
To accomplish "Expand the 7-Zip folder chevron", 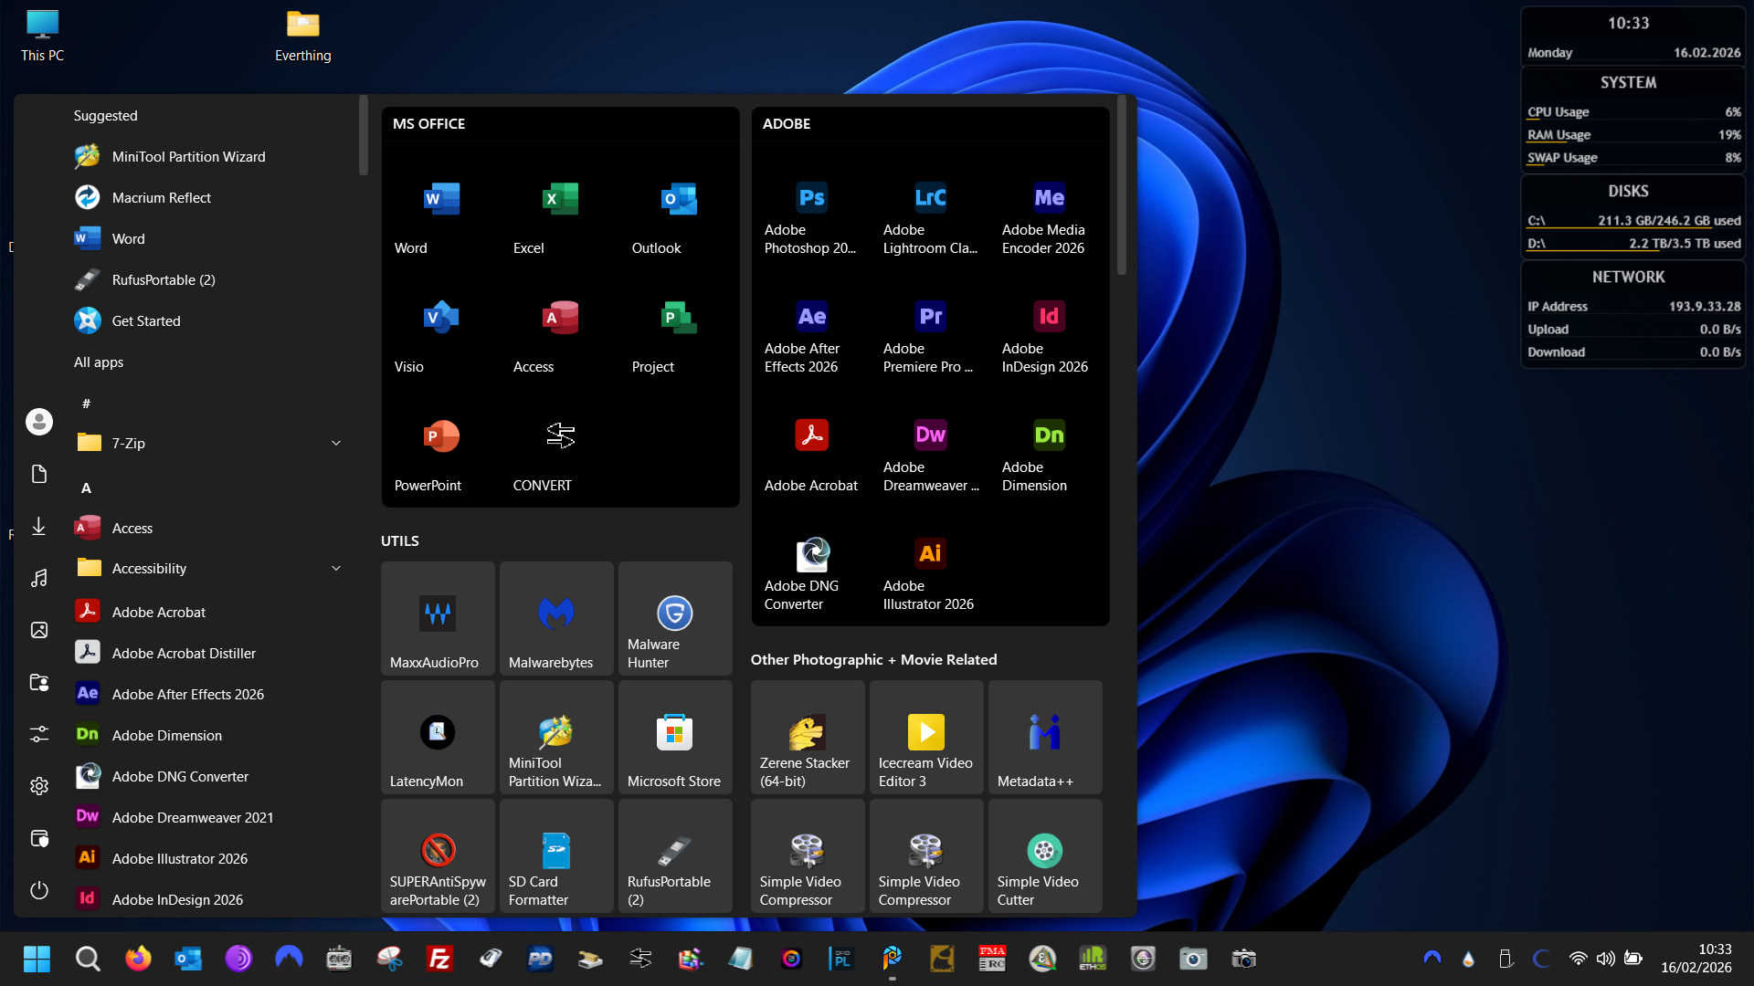I will pos(335,443).
